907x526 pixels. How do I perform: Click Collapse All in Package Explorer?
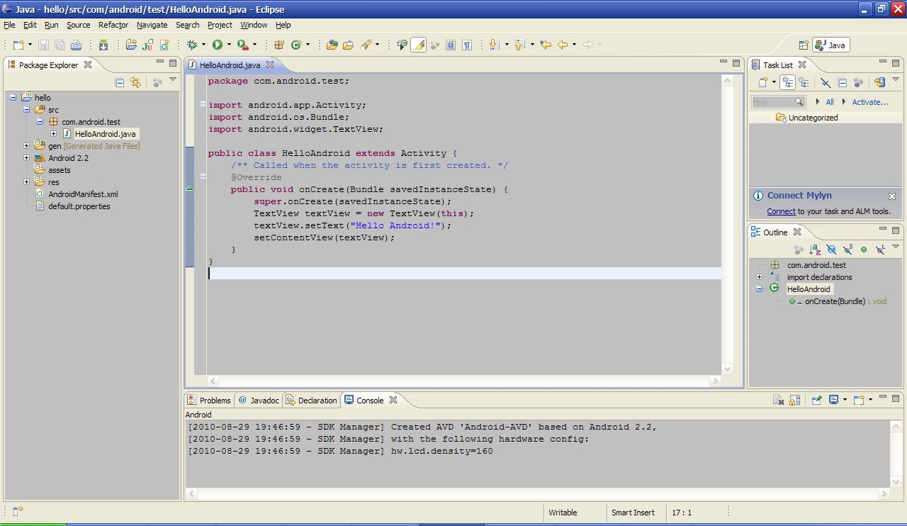[120, 82]
